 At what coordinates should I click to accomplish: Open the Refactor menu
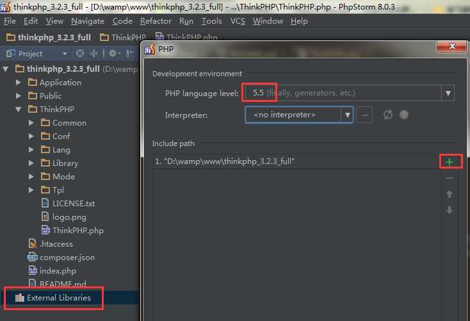[156, 21]
